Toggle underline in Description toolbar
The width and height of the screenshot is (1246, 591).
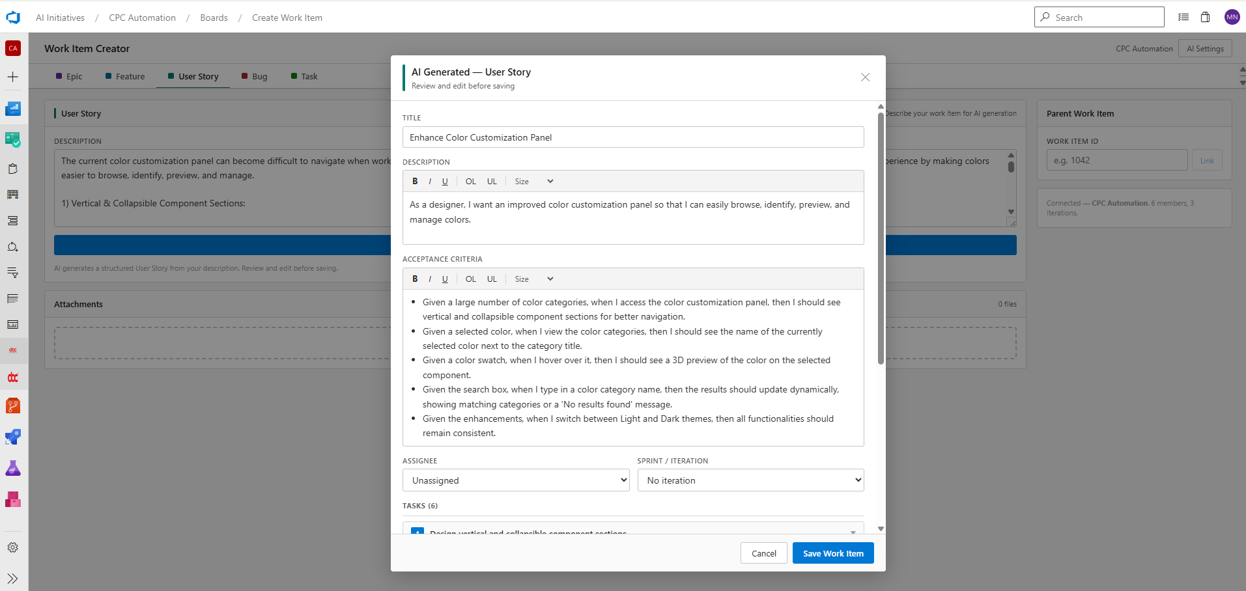[445, 182]
